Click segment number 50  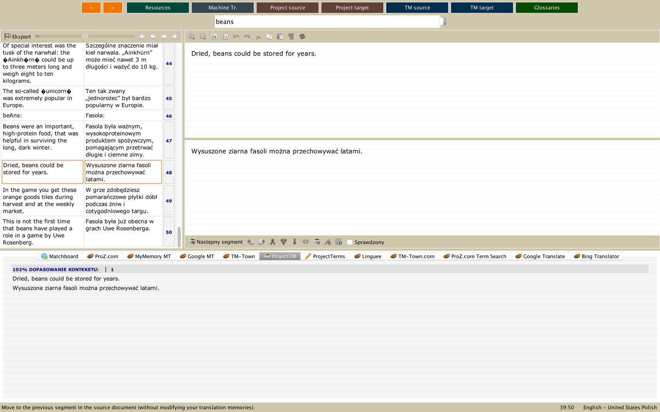169,232
